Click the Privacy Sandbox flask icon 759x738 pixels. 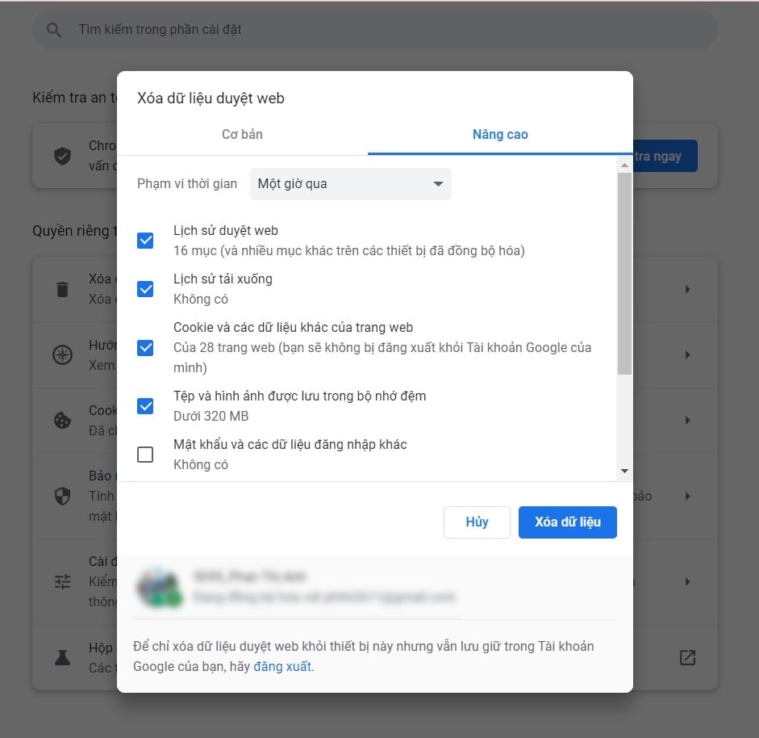click(62, 657)
